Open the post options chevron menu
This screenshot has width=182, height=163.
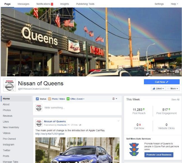pyautogui.click(x=118, y=121)
